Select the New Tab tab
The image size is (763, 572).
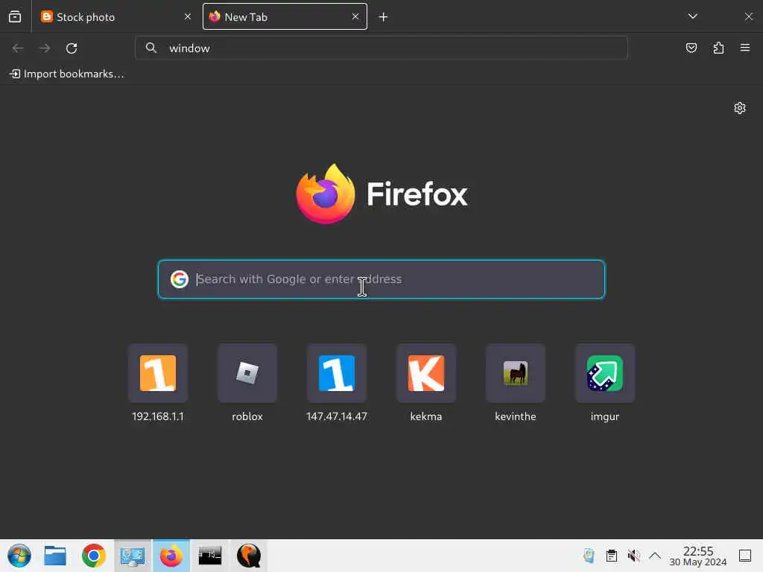pos(285,16)
